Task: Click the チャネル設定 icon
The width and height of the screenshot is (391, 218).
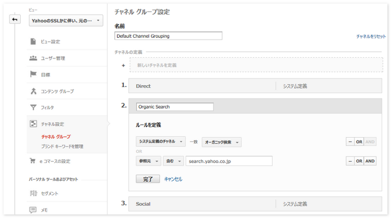Action: tap(34, 123)
